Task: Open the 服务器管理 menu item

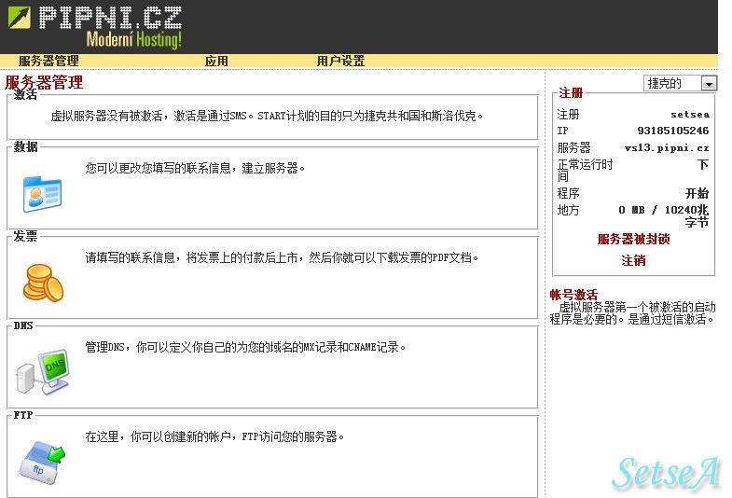Action: 48,61
